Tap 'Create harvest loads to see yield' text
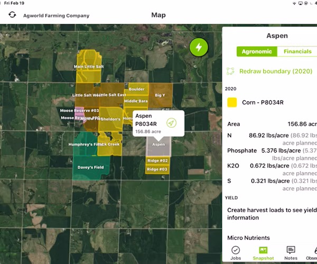This screenshot has height=264, width=317. [272, 210]
